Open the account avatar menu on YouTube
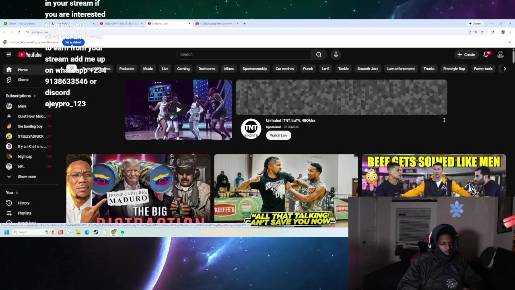Viewport: 515px width, 290px height. (x=501, y=54)
